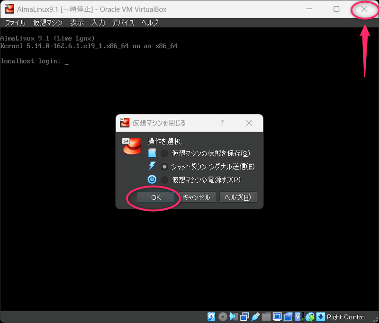
Task: Open the デバイス menu
Action: pos(123,23)
